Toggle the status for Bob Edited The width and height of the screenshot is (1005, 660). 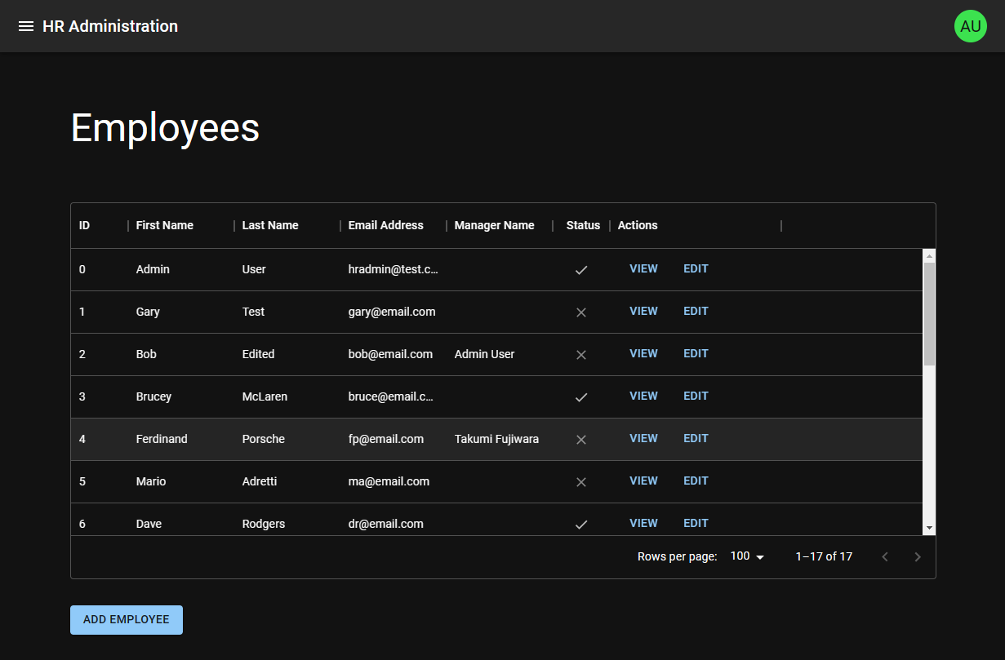click(x=580, y=354)
